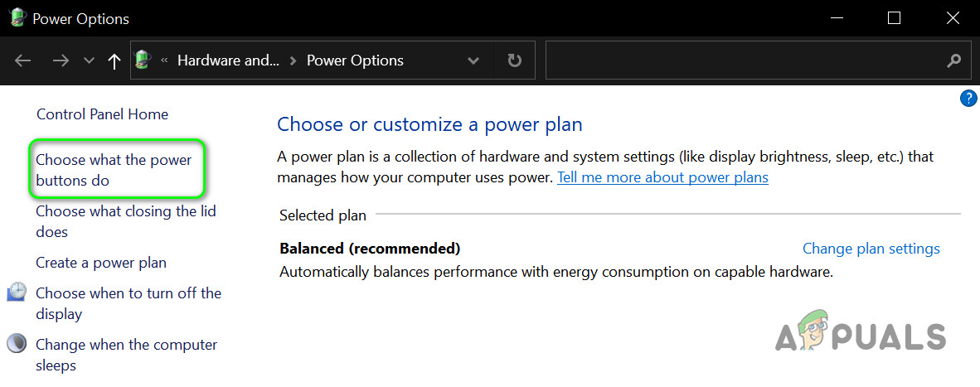Click Tell me more about power plans
980x387 pixels.
tap(662, 177)
